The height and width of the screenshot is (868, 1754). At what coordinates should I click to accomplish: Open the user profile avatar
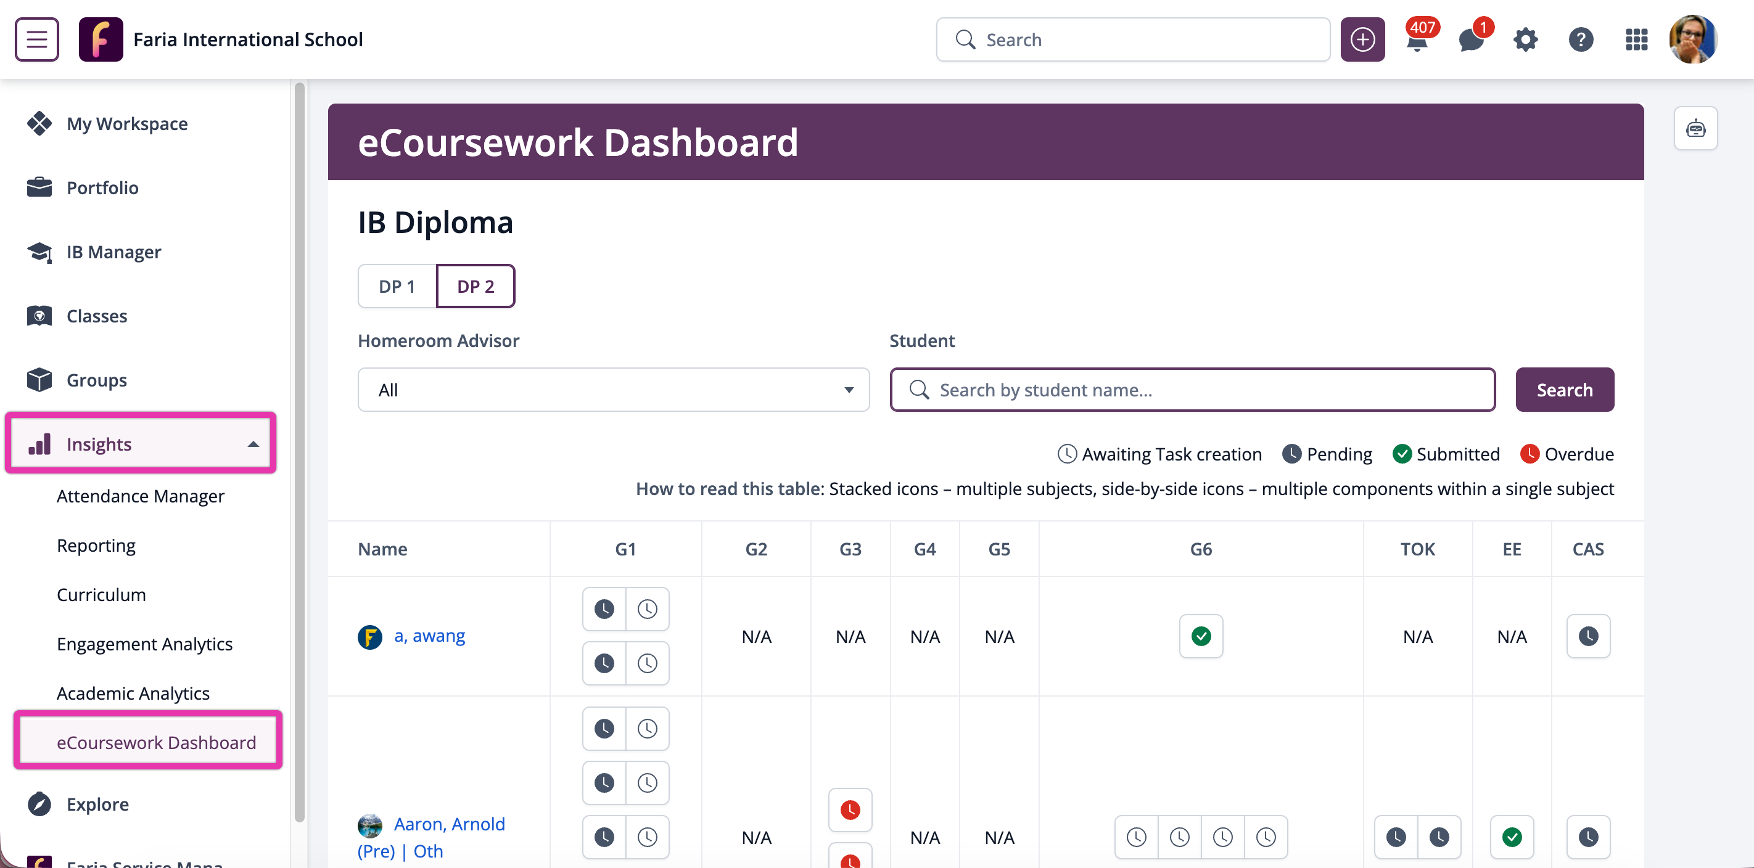(x=1693, y=39)
